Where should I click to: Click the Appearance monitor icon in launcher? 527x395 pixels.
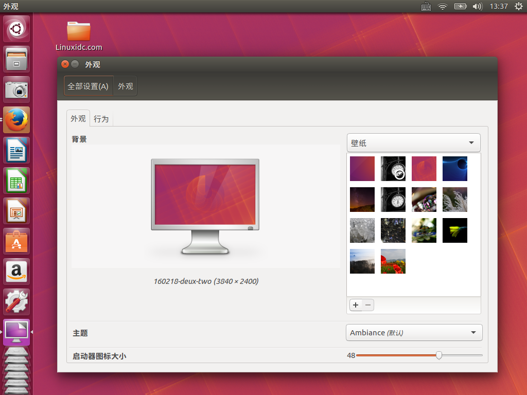pos(16,332)
